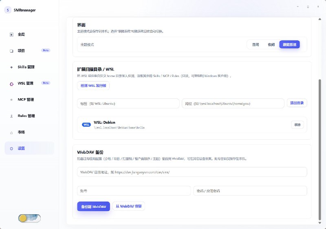Click the 扩展扫描目录 / WSL heading
The image size is (326, 229).
pos(96,69)
